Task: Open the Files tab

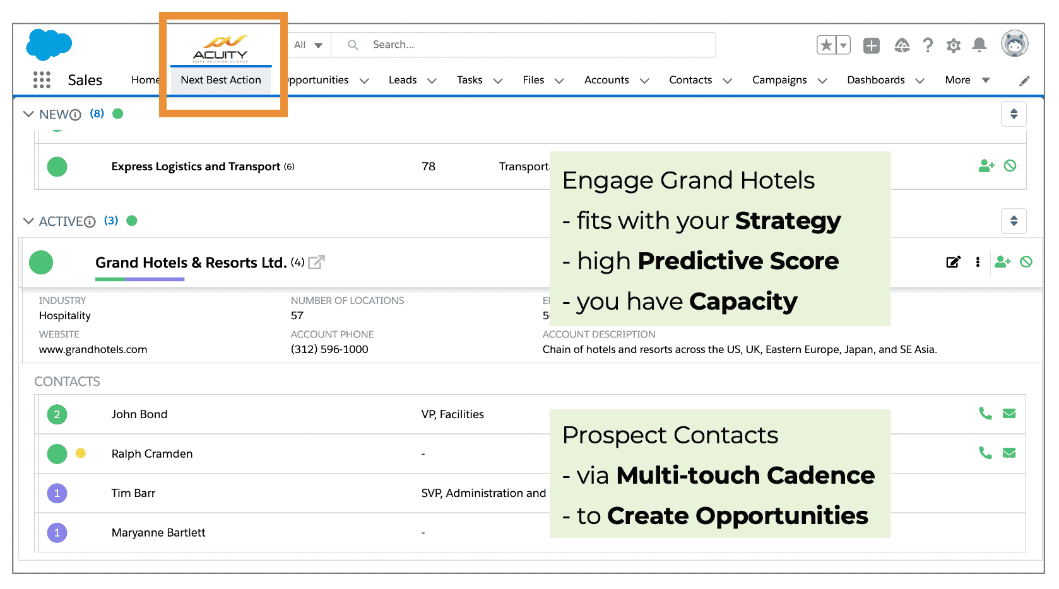Action: [533, 80]
